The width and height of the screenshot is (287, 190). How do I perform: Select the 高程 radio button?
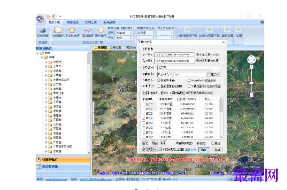point(213,143)
